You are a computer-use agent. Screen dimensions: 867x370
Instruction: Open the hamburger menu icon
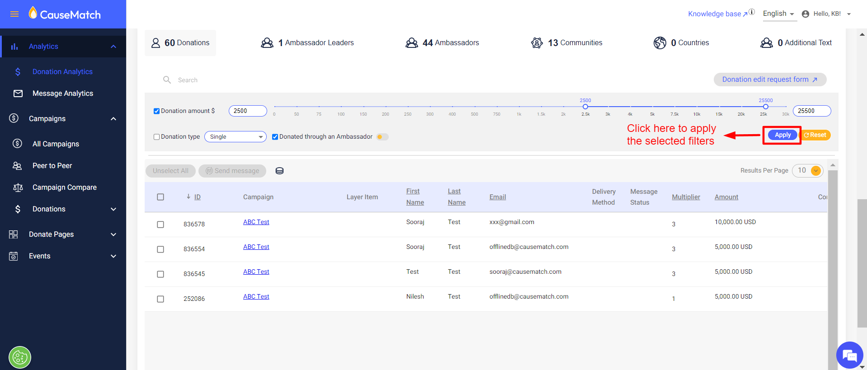[14, 14]
